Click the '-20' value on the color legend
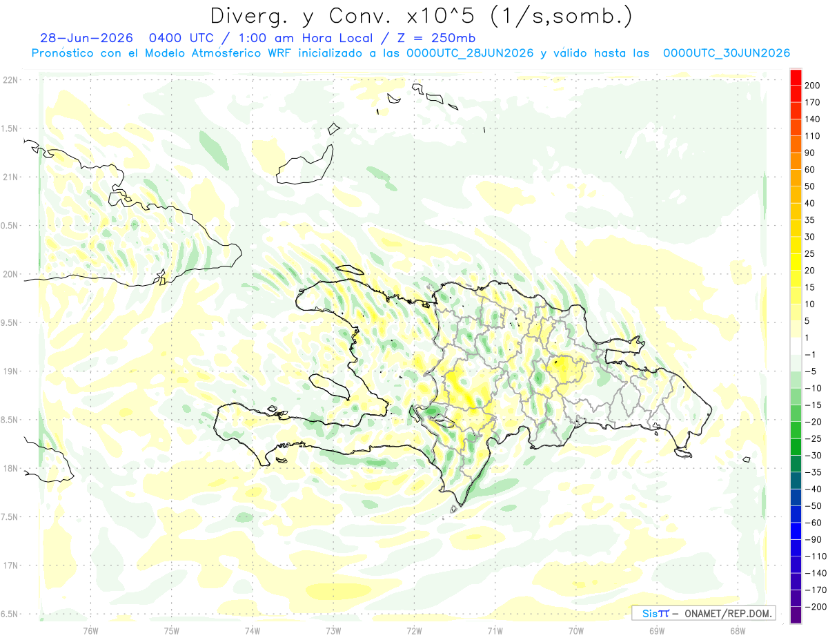This screenshot has width=828, height=640. [x=813, y=422]
